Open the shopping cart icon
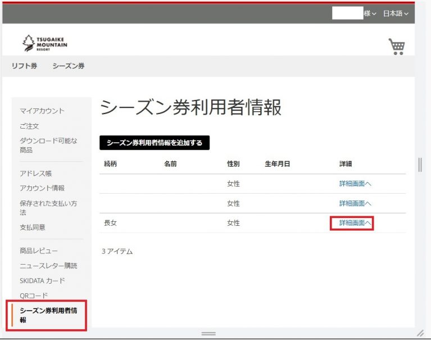The width and height of the screenshot is (431, 341). point(397,46)
